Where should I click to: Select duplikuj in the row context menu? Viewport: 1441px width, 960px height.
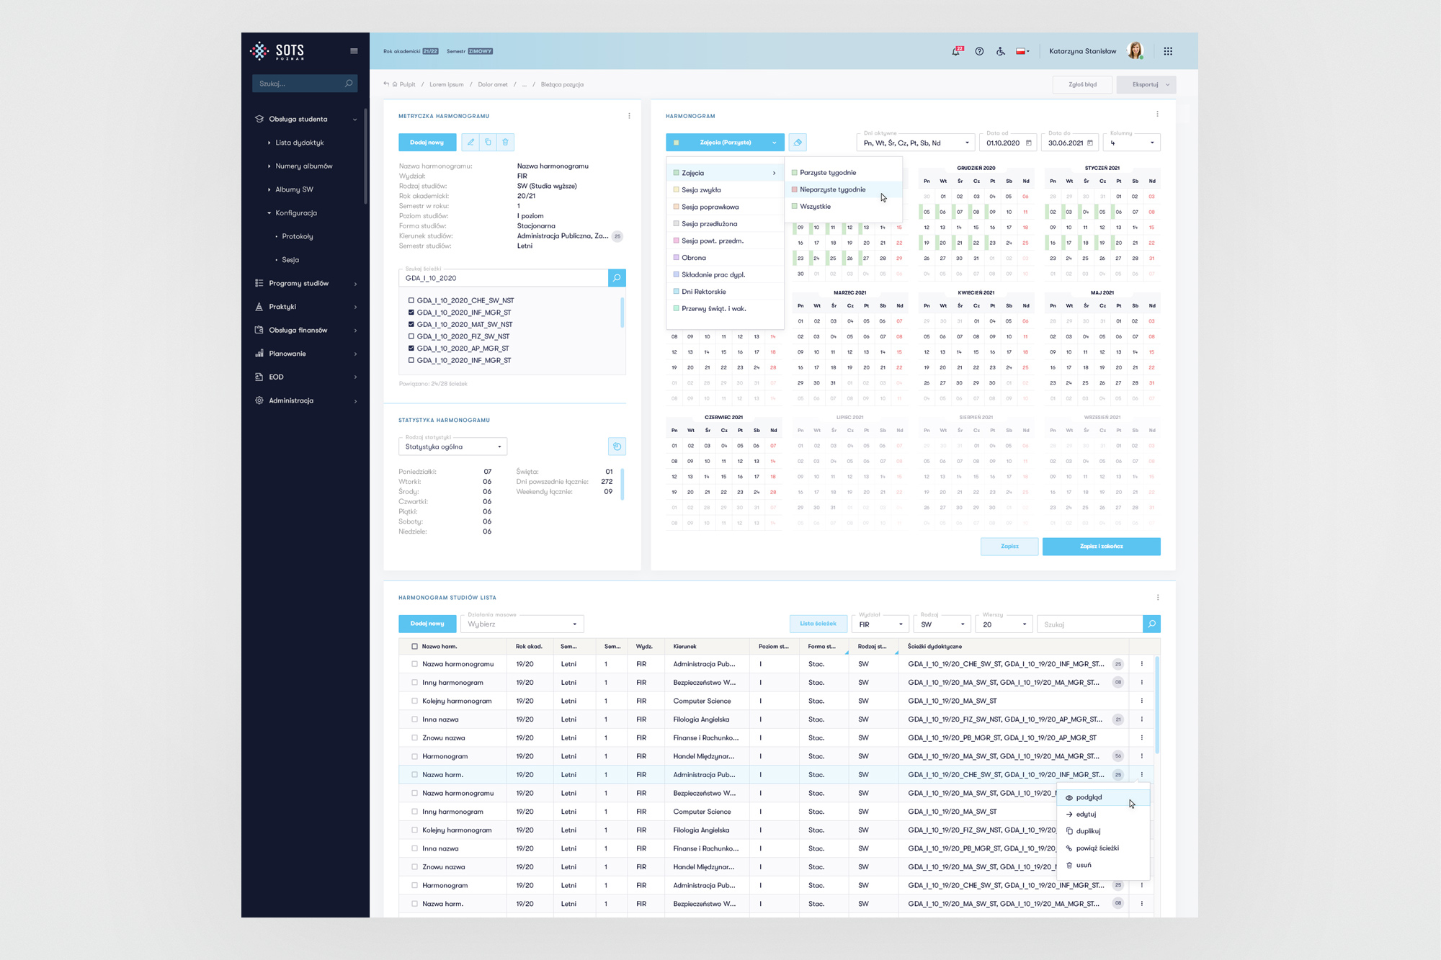tap(1088, 831)
